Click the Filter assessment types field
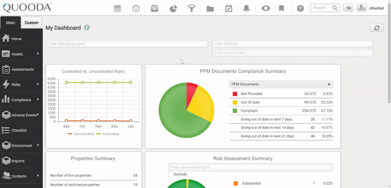The height and width of the screenshot is (188, 391). point(250,167)
